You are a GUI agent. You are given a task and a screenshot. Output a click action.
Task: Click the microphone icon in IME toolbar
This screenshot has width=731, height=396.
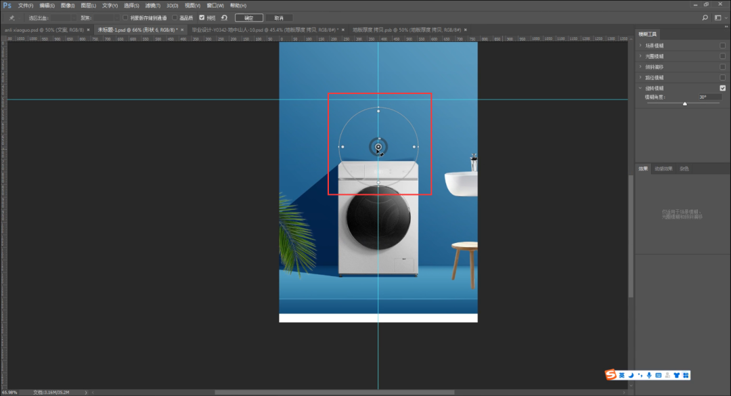(649, 375)
